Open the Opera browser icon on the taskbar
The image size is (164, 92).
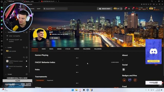[80, 90]
